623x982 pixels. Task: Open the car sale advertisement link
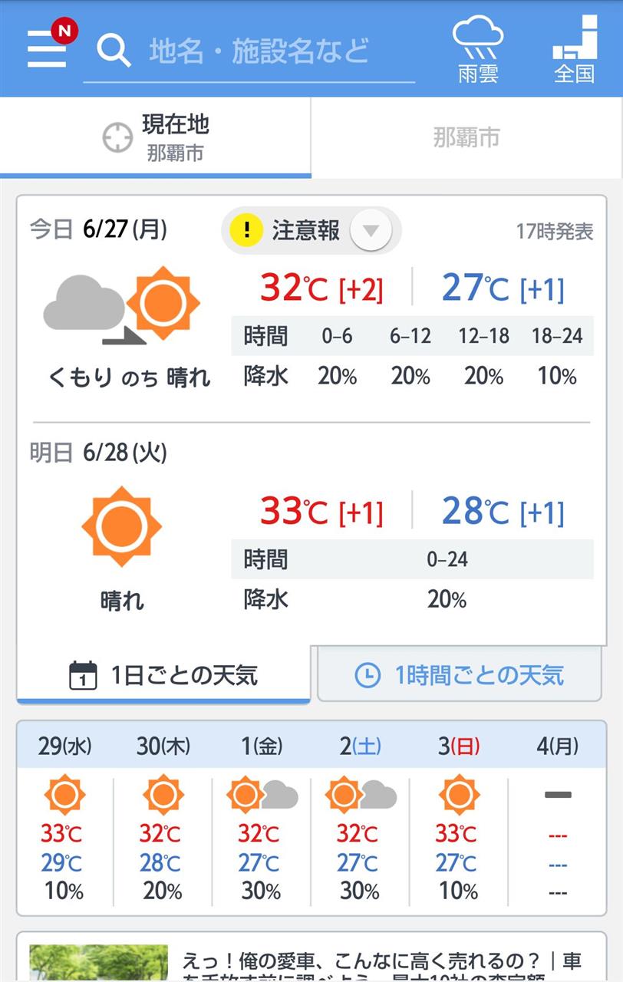pyautogui.click(x=382, y=968)
